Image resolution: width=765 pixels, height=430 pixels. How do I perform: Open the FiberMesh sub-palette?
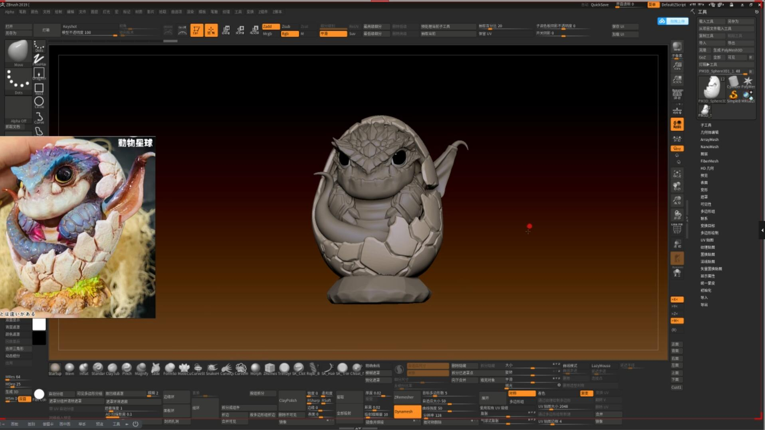709,161
